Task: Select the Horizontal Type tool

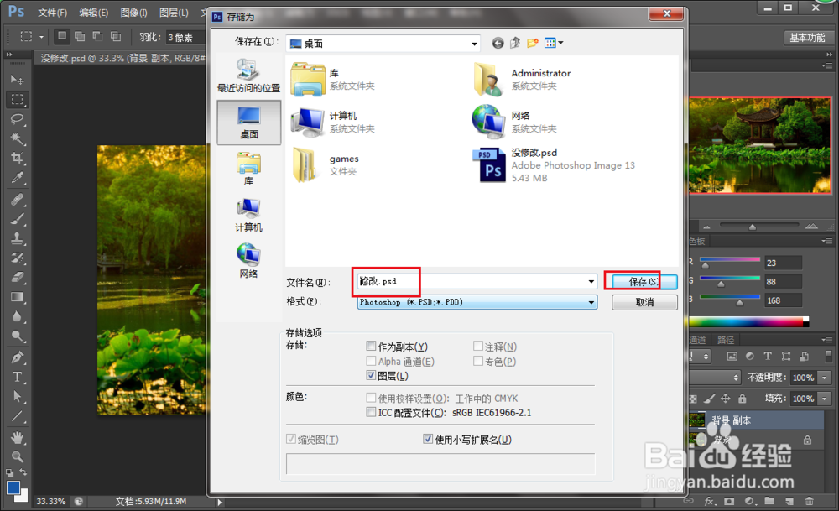Action: click(17, 378)
